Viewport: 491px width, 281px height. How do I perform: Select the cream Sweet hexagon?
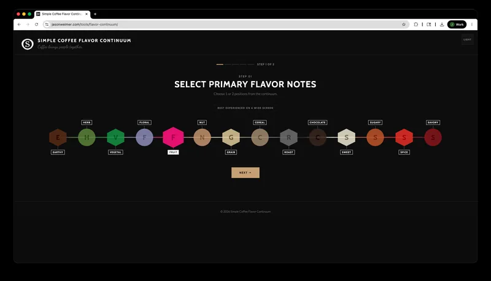click(x=346, y=137)
